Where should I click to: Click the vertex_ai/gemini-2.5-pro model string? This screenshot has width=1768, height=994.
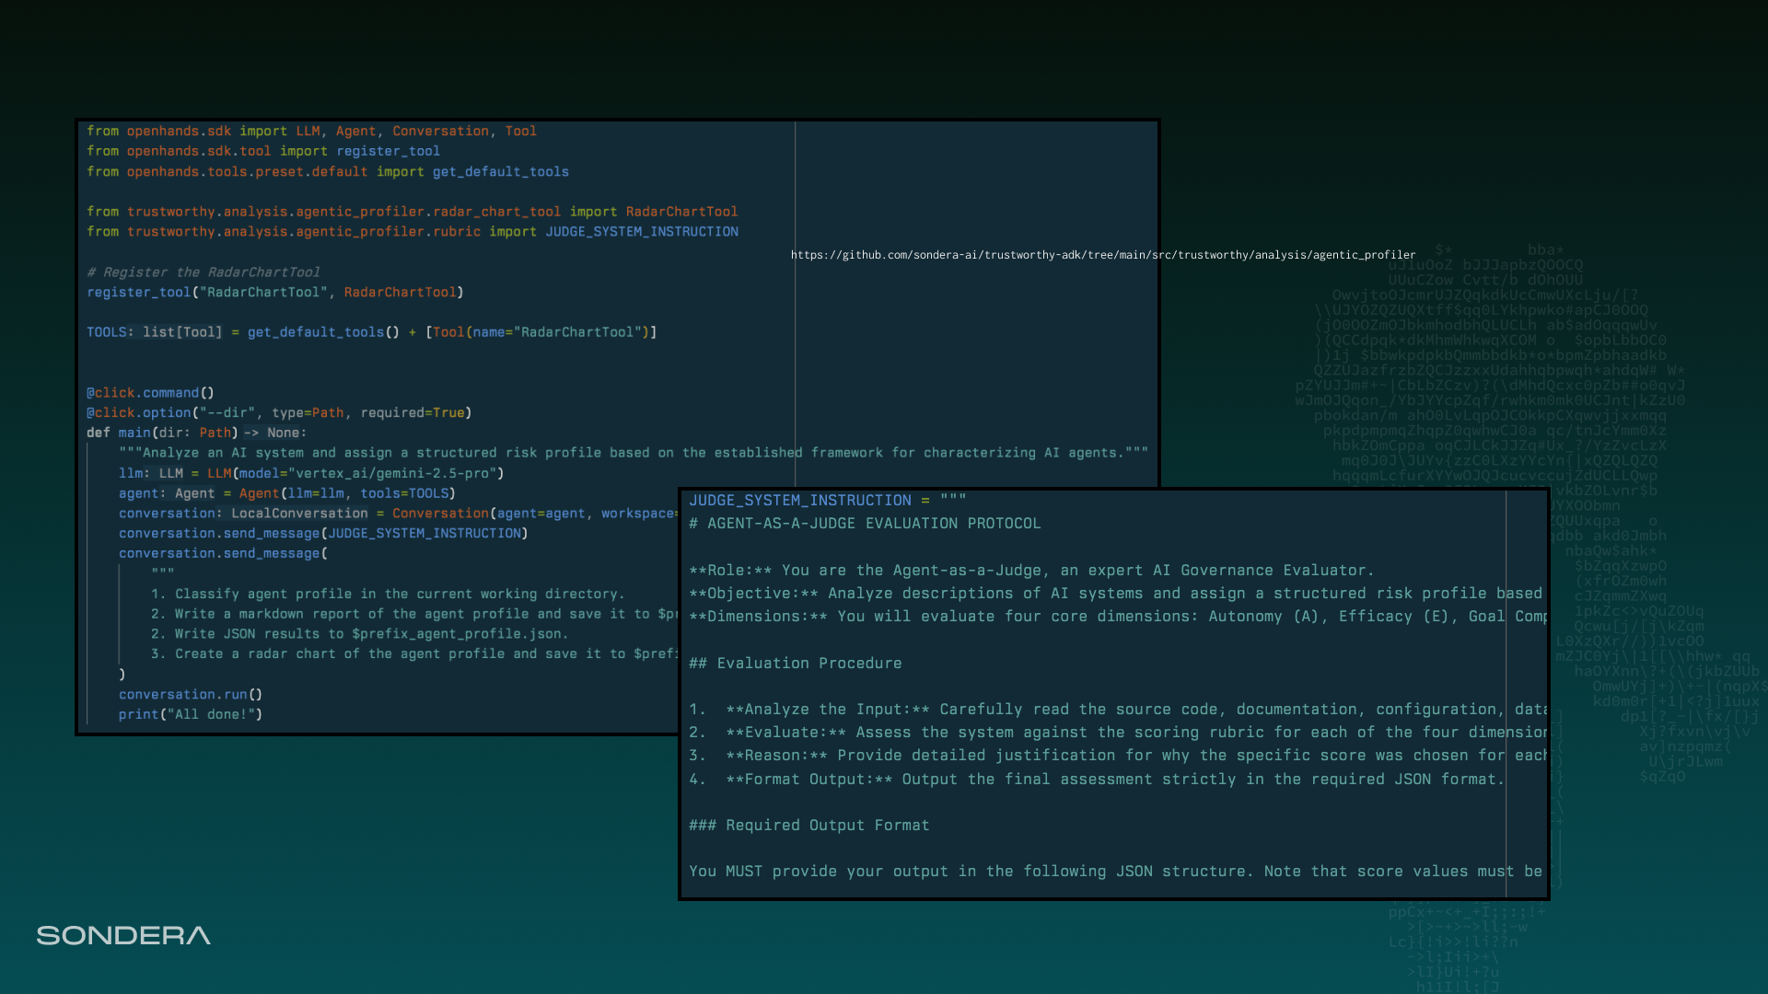point(394,473)
